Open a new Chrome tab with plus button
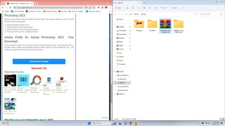The height and width of the screenshot is (126, 225). coord(36,3)
